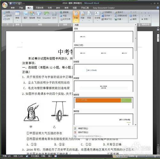The width and height of the screenshot is (160, 159).
Task: Open the Office button menu
Action: [5, 5]
